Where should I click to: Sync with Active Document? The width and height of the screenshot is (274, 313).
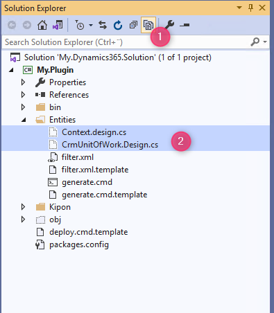pyautogui.click(x=103, y=25)
